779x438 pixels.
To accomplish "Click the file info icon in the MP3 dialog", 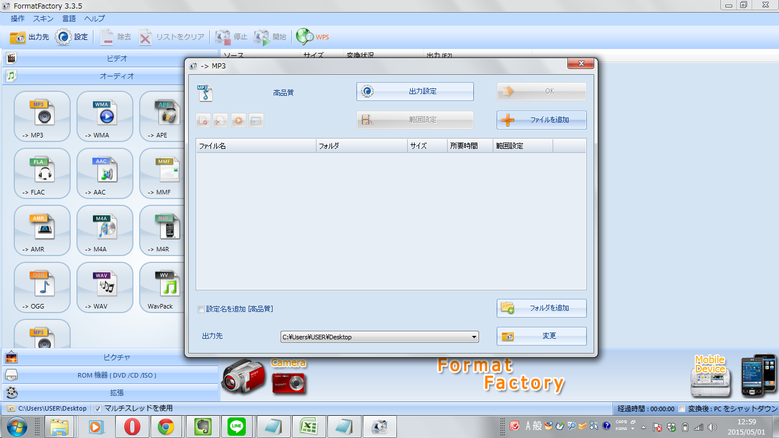I will coord(256,120).
